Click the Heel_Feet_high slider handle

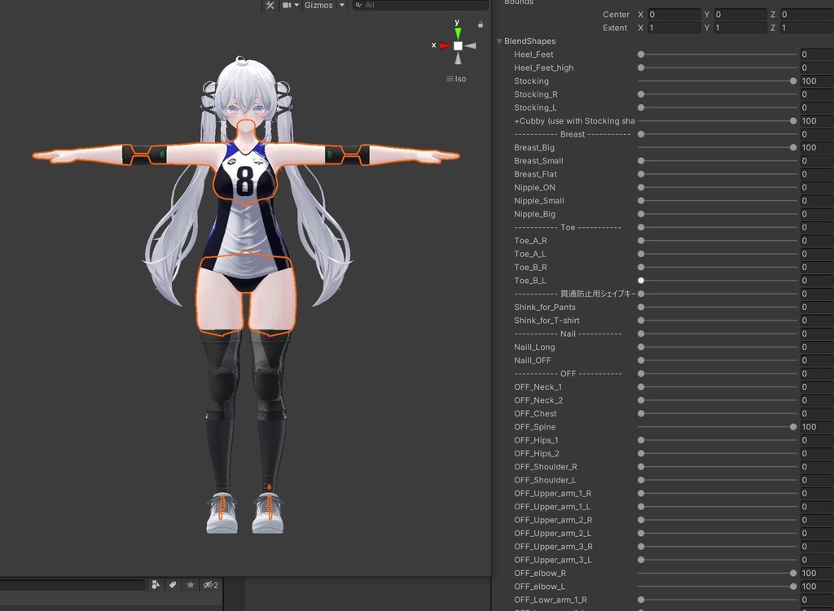(x=641, y=68)
